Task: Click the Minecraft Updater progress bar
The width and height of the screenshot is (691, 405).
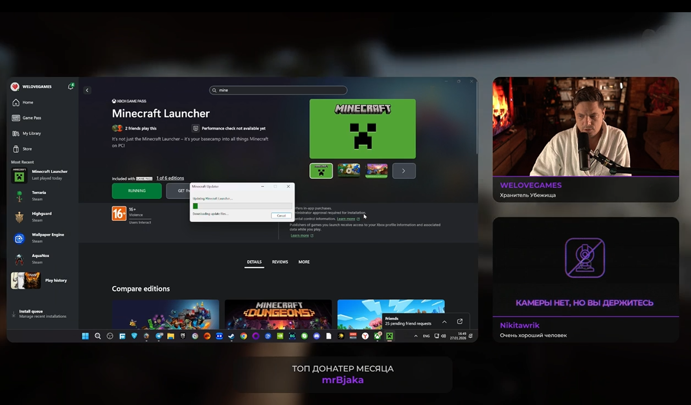Action: click(x=242, y=206)
